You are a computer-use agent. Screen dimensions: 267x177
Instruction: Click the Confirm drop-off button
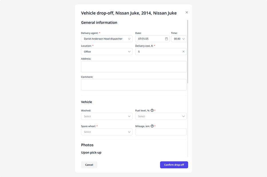click(x=174, y=165)
